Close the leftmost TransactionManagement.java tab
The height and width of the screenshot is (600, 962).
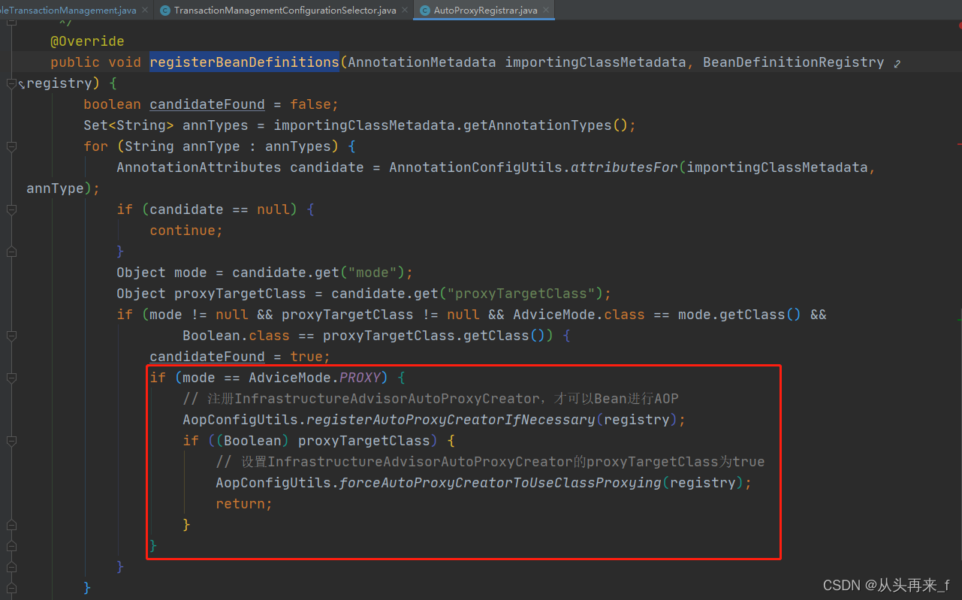(145, 11)
